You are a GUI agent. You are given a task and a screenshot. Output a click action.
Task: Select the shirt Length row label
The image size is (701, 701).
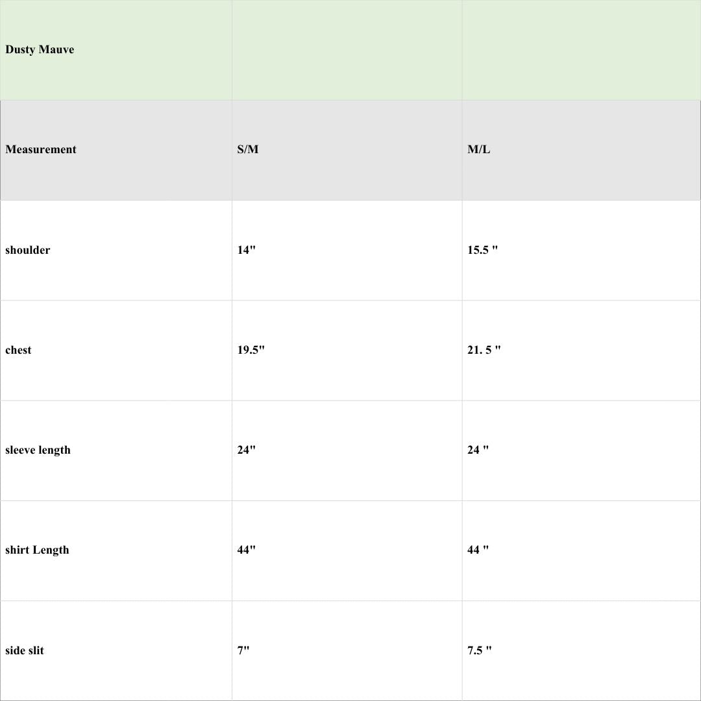[37, 550]
